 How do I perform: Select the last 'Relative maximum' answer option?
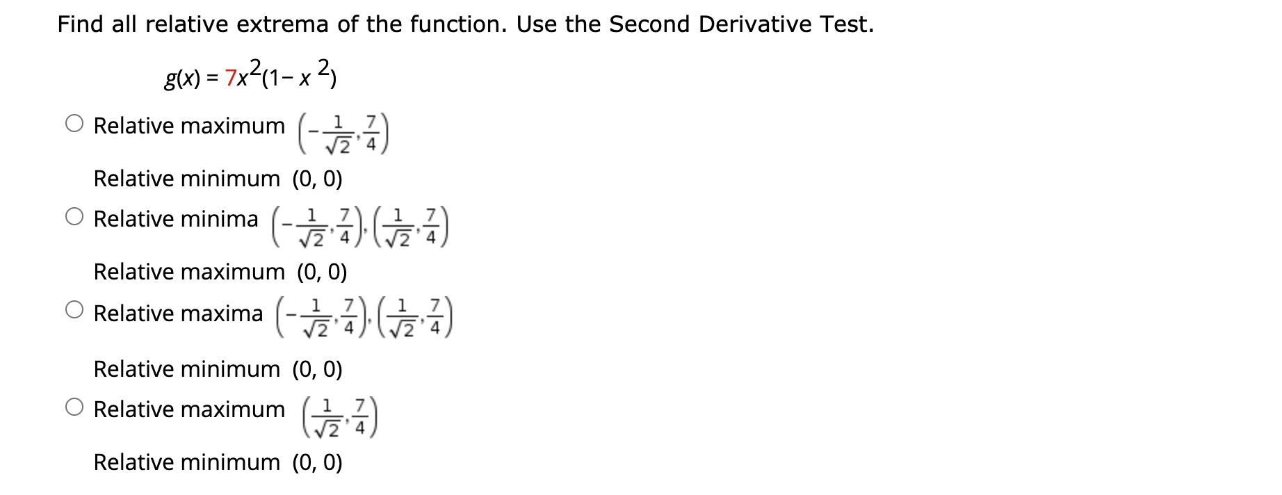[74, 405]
